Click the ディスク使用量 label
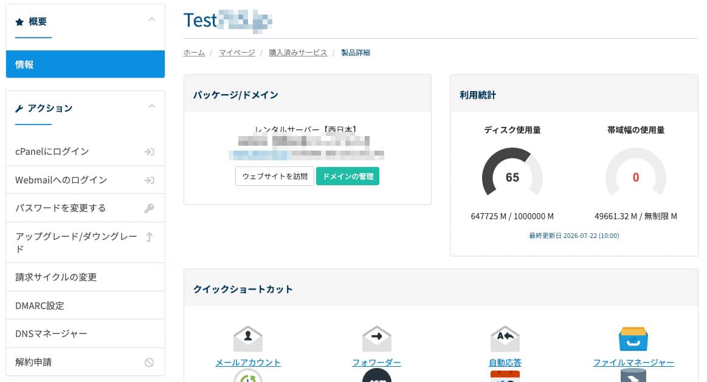 tap(512, 130)
